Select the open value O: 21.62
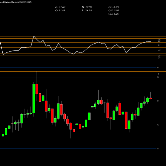The image size is (166, 166). 60,7
